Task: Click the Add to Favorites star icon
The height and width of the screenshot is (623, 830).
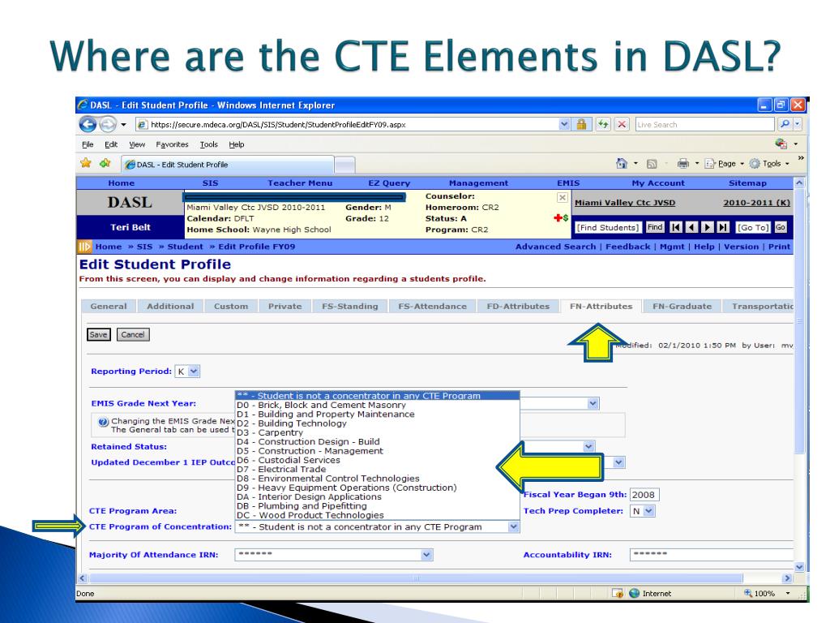Action: 105,163
